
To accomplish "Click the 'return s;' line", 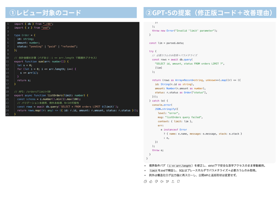I will pos(24,80).
